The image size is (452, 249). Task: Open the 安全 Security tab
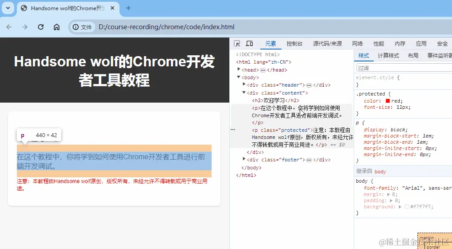[442, 43]
